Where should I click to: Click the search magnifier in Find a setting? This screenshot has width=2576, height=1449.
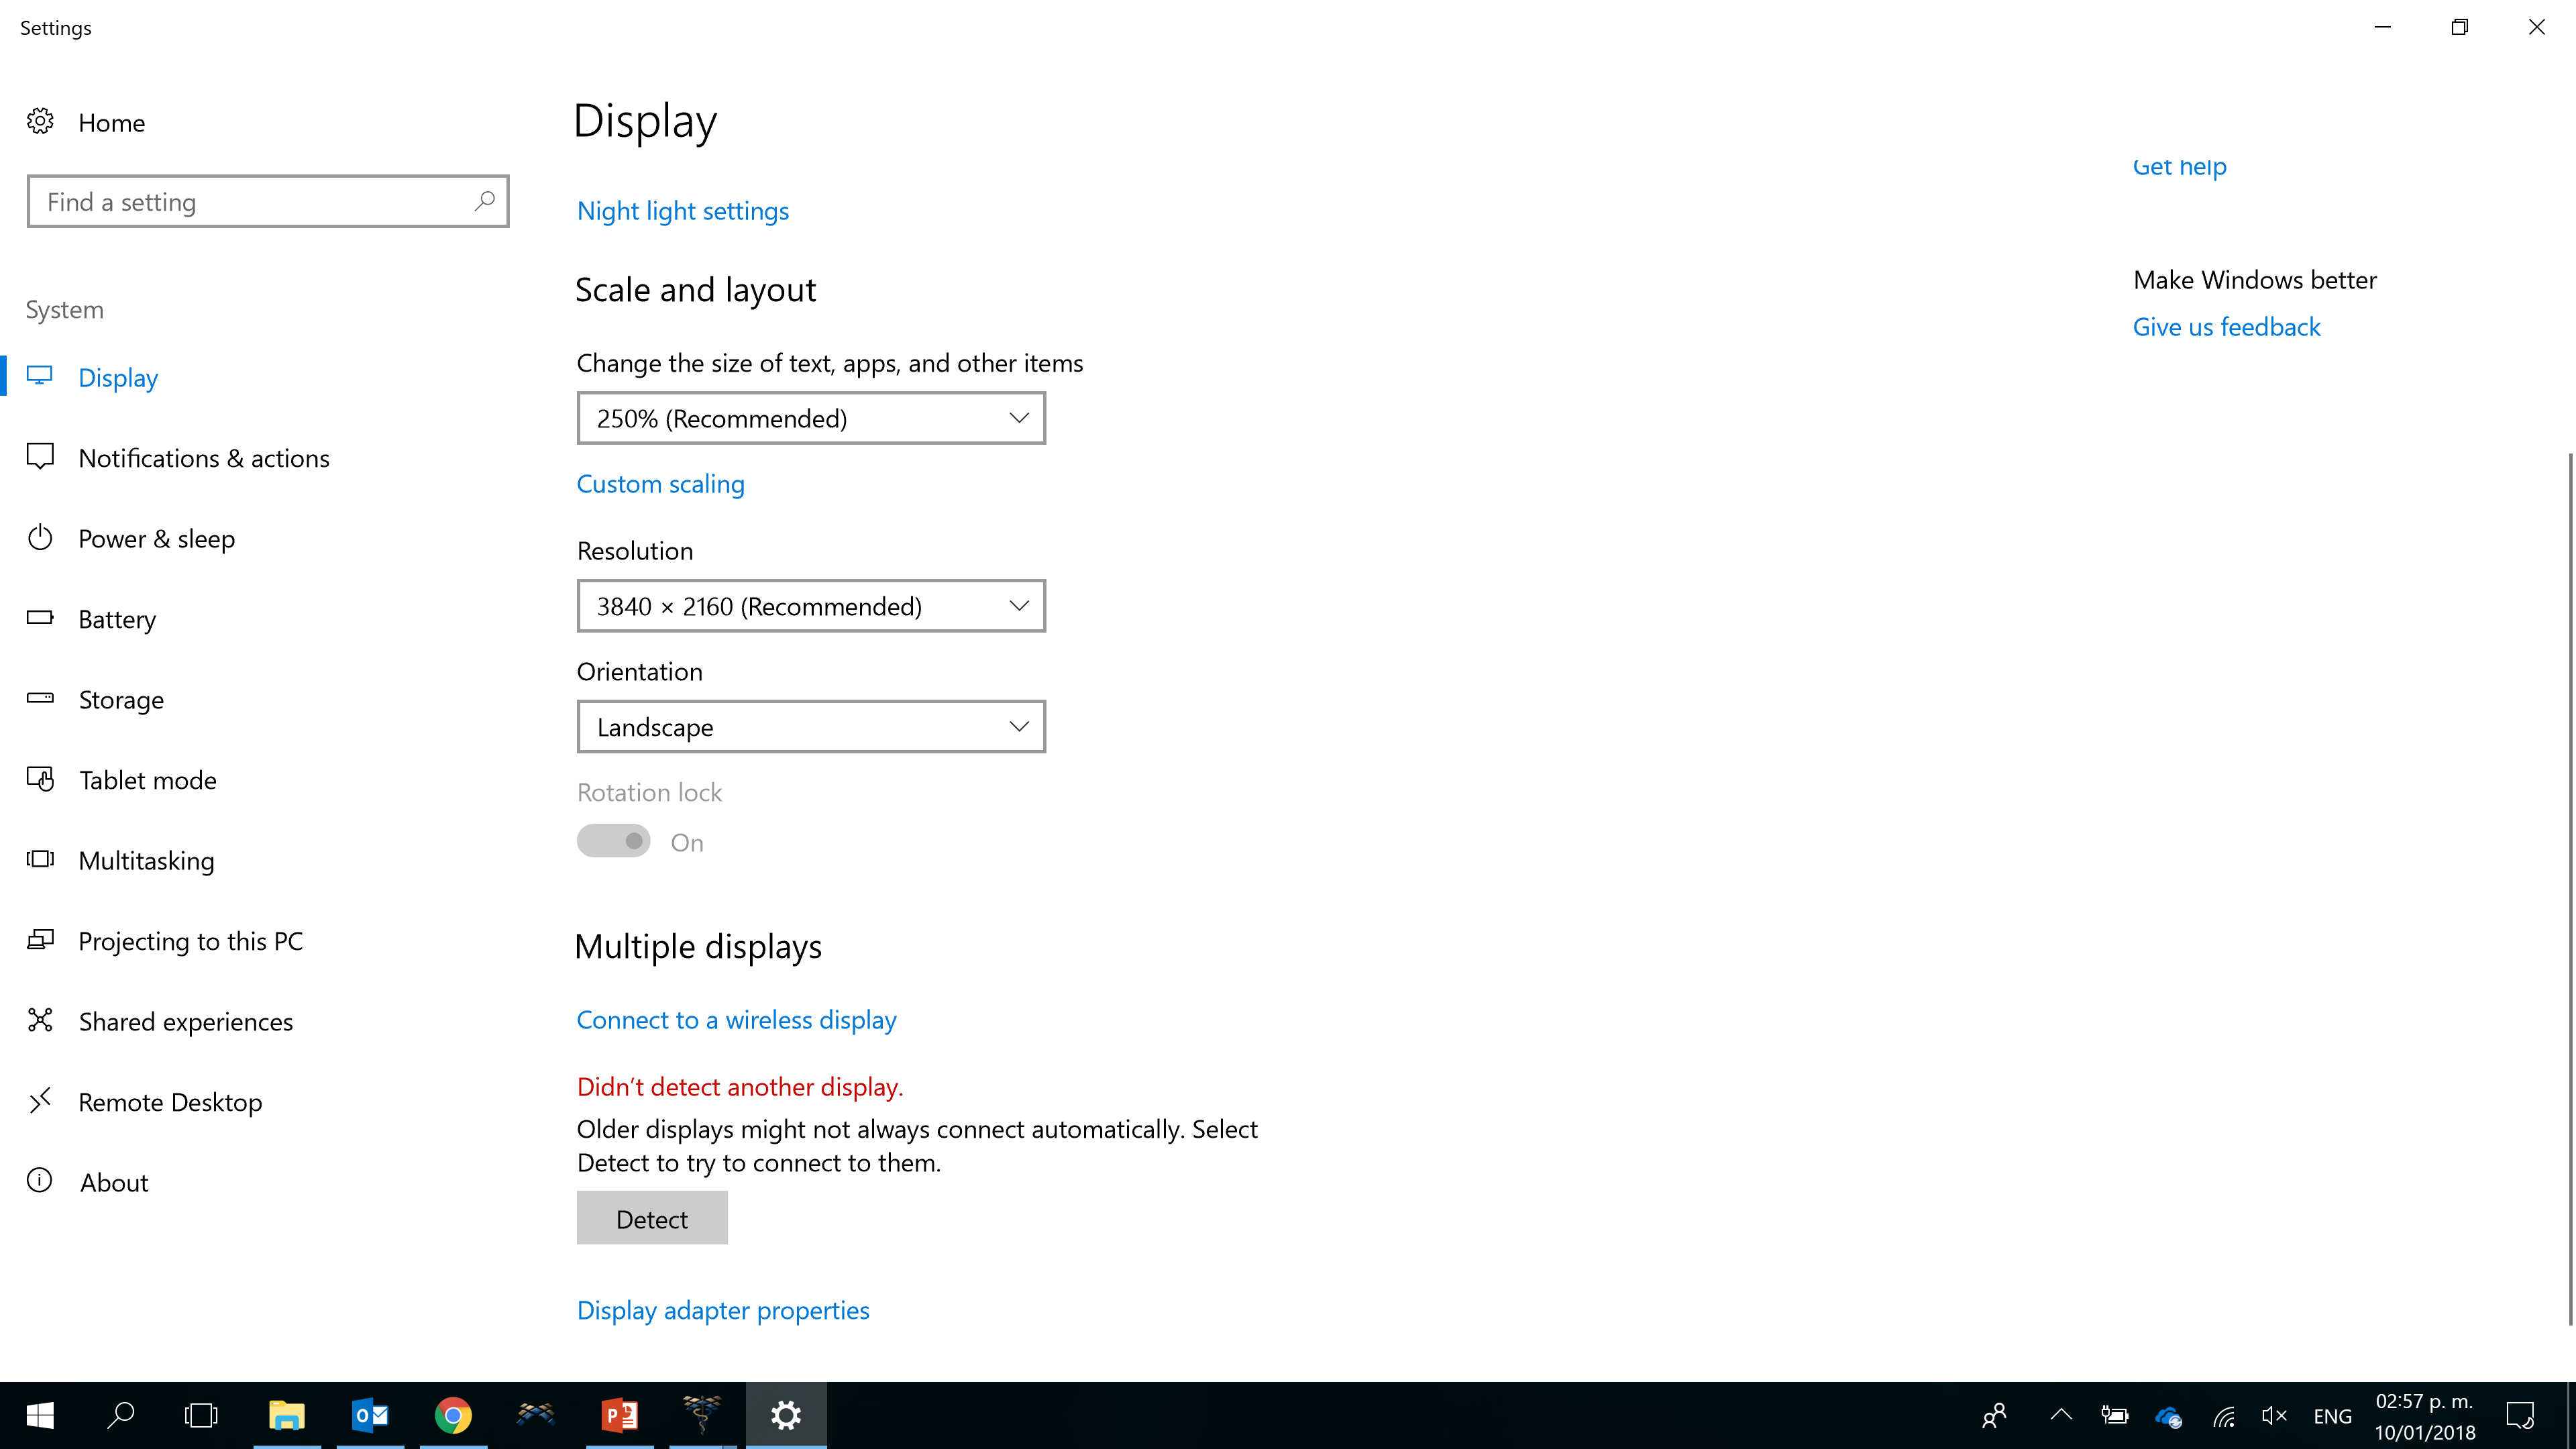484,201
